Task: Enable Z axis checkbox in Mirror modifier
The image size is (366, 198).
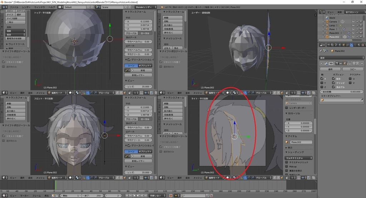Action: [322, 87]
